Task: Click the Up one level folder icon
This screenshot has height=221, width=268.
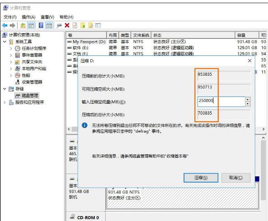Action: click(x=23, y=25)
